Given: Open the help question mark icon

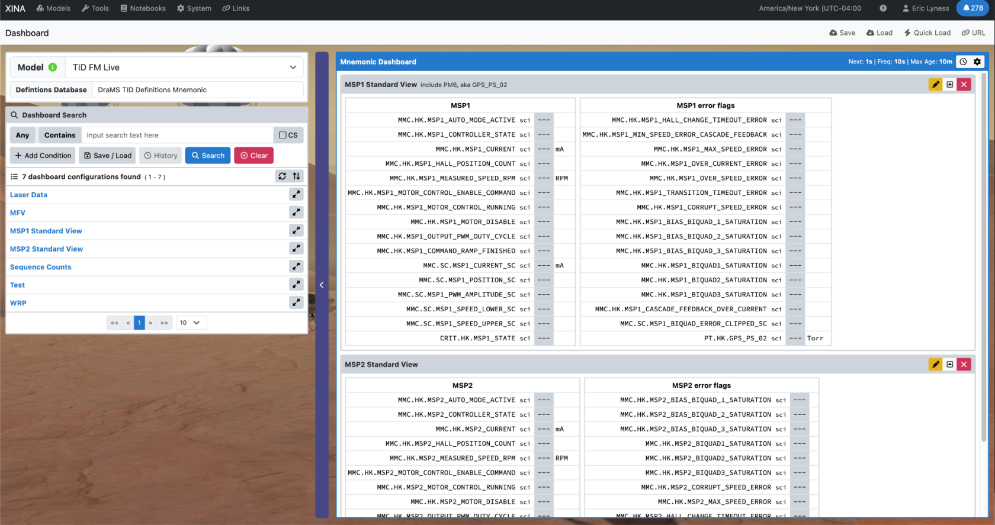Looking at the screenshot, I should (x=883, y=8).
